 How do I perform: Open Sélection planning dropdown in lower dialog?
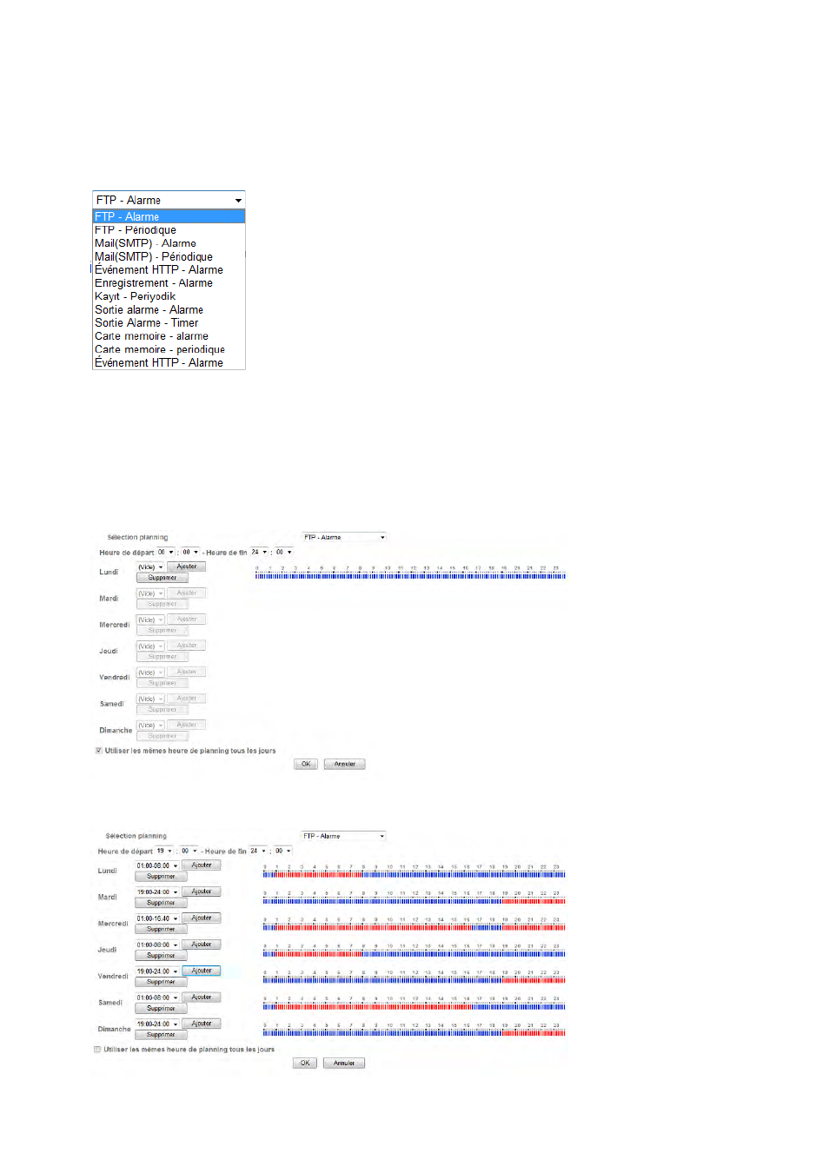pyautogui.click(x=343, y=836)
